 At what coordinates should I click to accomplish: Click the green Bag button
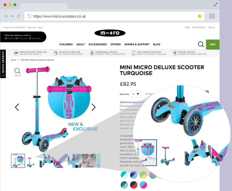tap(213, 45)
